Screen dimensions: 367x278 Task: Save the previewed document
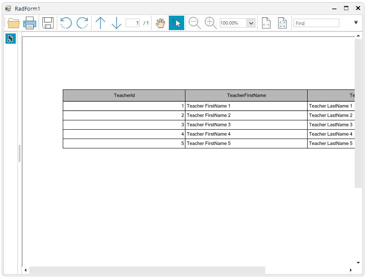coord(48,23)
